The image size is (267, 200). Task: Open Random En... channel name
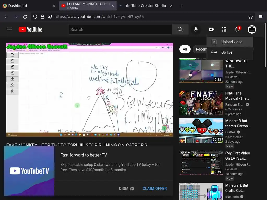coord(234,105)
